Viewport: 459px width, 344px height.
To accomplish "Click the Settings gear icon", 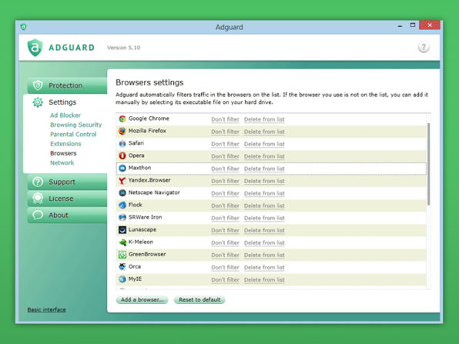I will pos(38,102).
